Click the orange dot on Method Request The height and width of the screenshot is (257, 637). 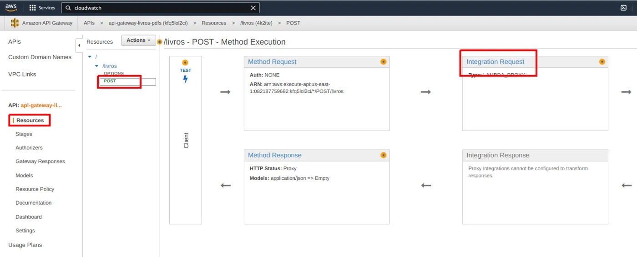click(383, 62)
